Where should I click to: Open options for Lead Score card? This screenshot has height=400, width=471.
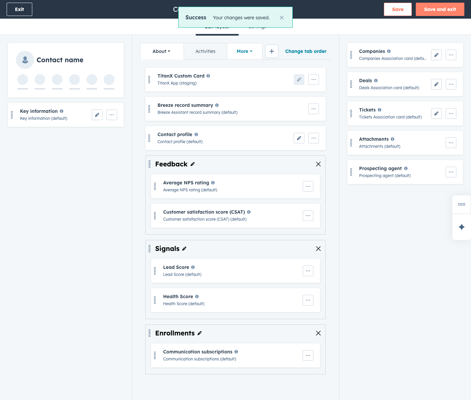click(308, 271)
